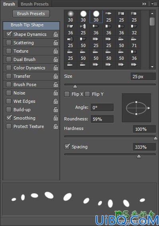The image size is (159, 226).
Task: Toggle the lock icon for Protect Texture
Action: tap(56, 126)
